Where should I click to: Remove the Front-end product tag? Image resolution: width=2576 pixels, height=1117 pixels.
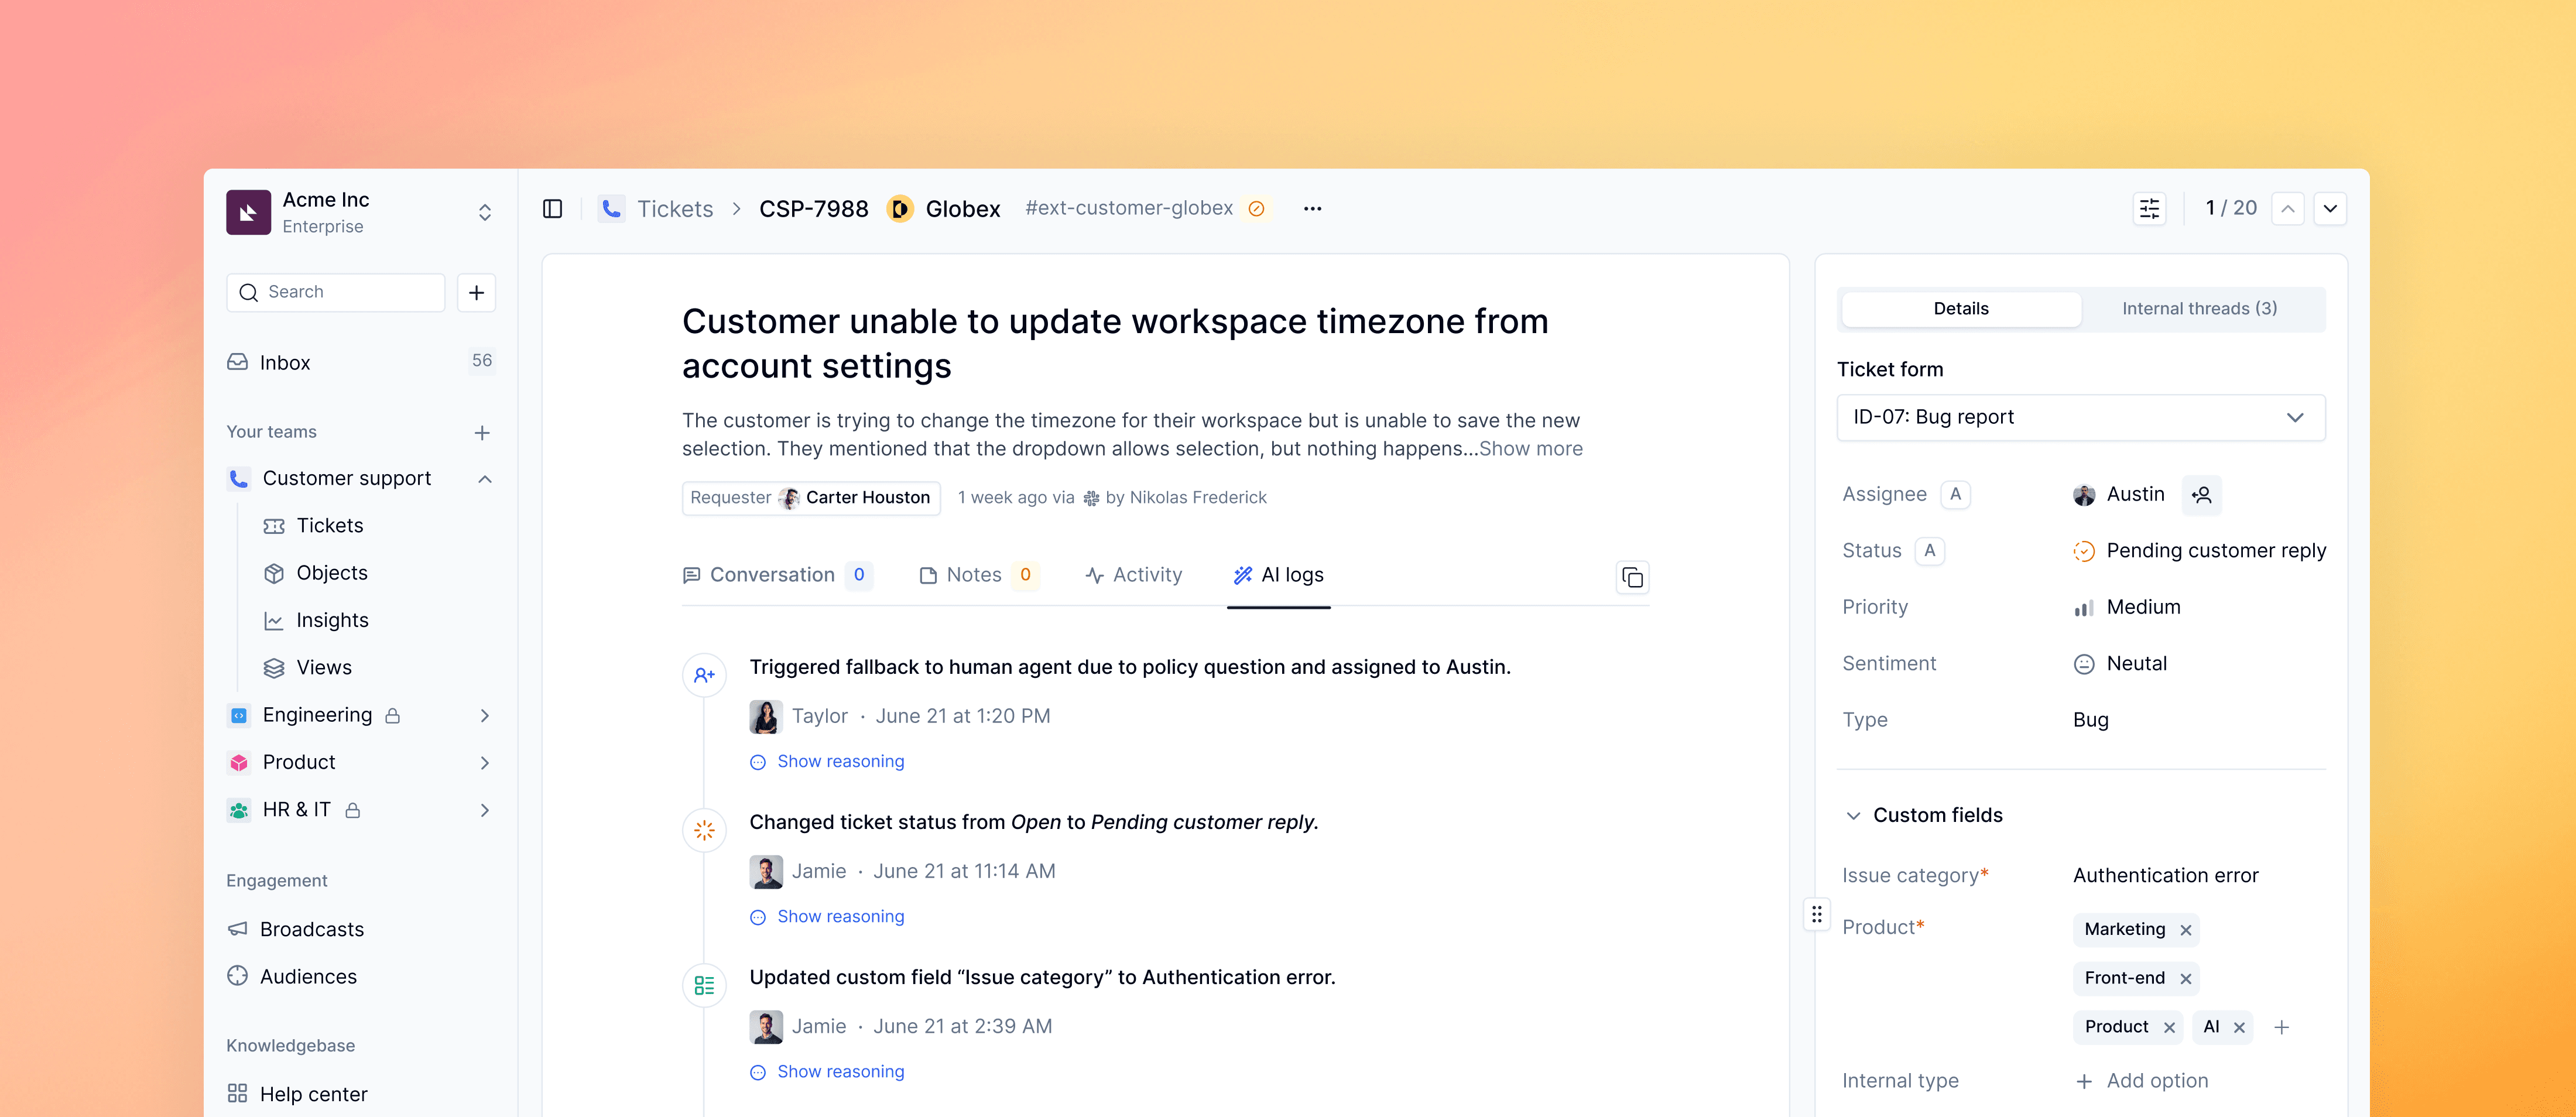tap(2186, 979)
